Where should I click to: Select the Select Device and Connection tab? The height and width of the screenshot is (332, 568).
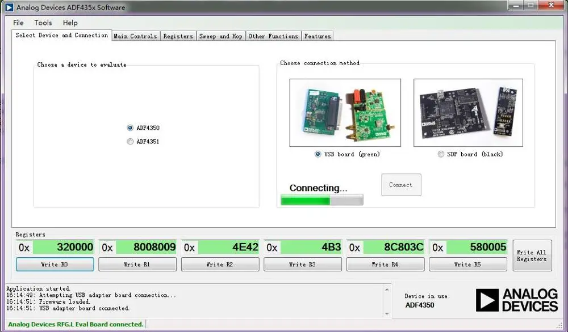coord(61,35)
